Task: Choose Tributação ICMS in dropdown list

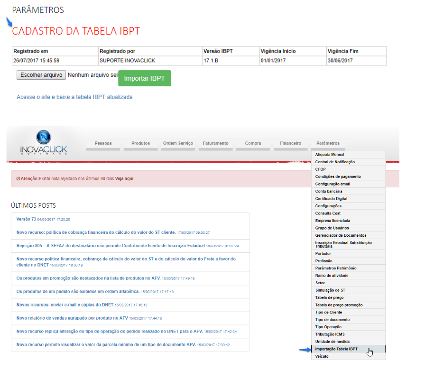Action: 330,334
